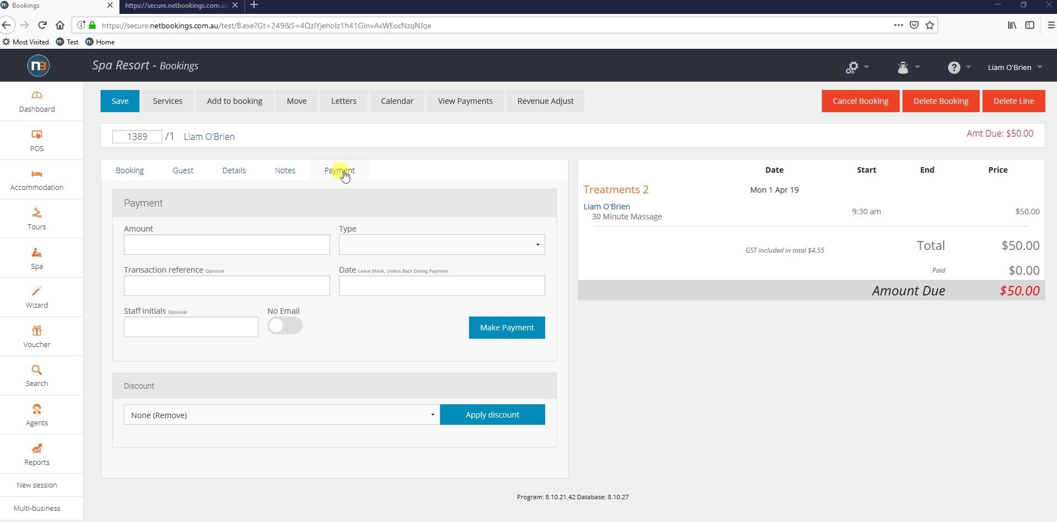Click the red Delete Line button

(1014, 101)
